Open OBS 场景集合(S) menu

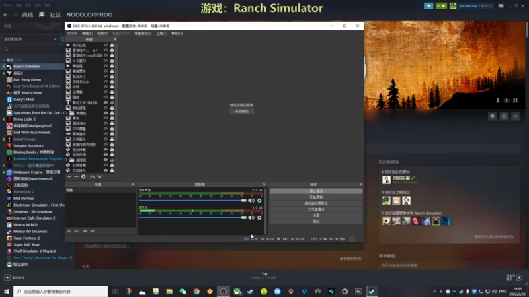point(143,34)
